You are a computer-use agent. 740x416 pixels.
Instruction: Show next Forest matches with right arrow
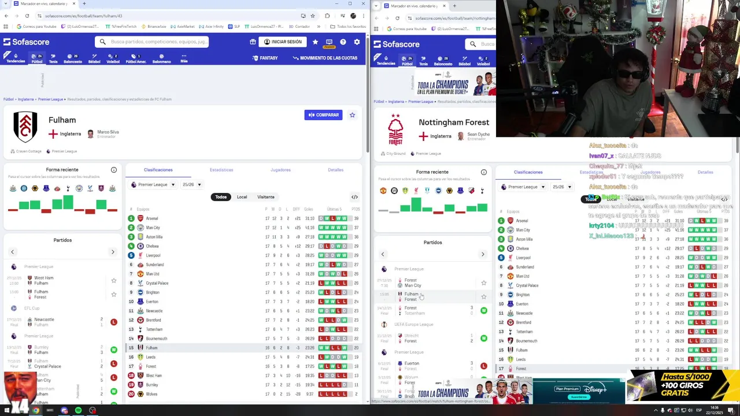483,254
